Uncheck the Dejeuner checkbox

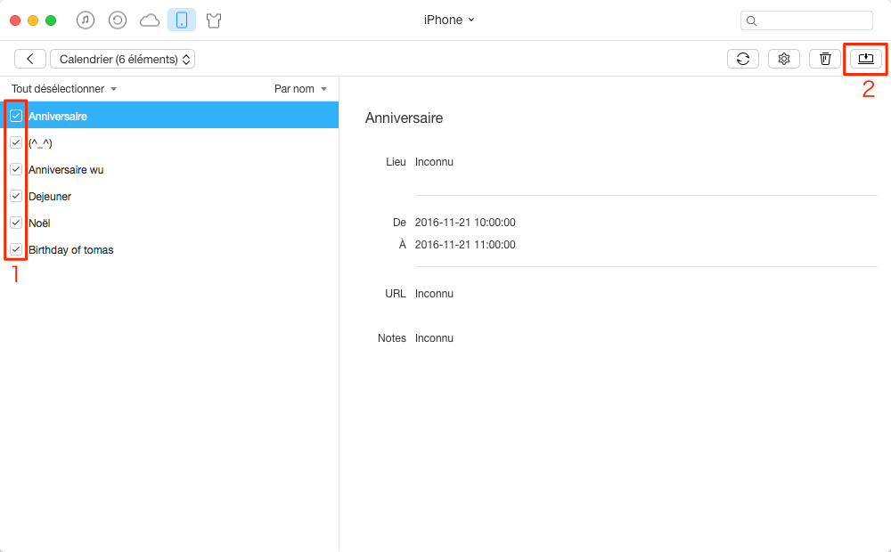[x=16, y=196]
